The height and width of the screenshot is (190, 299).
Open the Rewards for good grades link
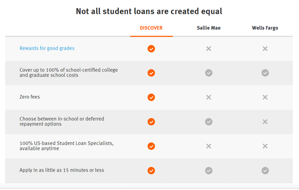pyautogui.click(x=47, y=48)
